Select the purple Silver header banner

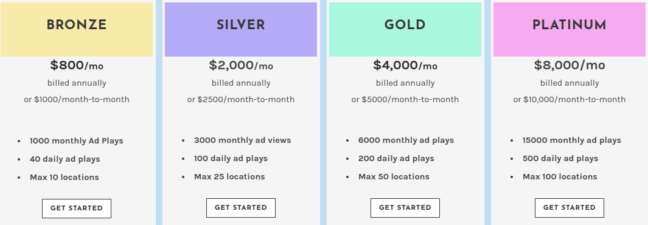(241, 29)
